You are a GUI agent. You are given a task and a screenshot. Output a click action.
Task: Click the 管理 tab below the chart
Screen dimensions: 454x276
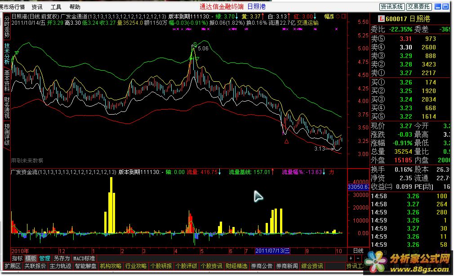pyautogui.click(x=45, y=258)
